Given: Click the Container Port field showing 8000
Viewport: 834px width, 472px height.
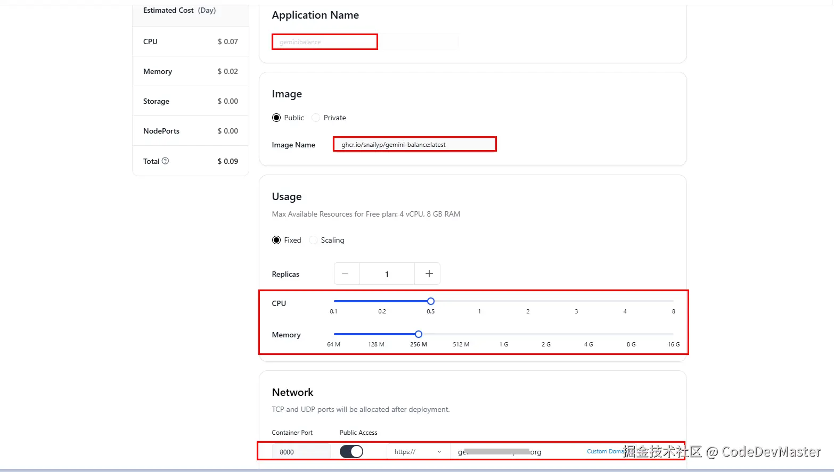Looking at the screenshot, I should [301, 452].
